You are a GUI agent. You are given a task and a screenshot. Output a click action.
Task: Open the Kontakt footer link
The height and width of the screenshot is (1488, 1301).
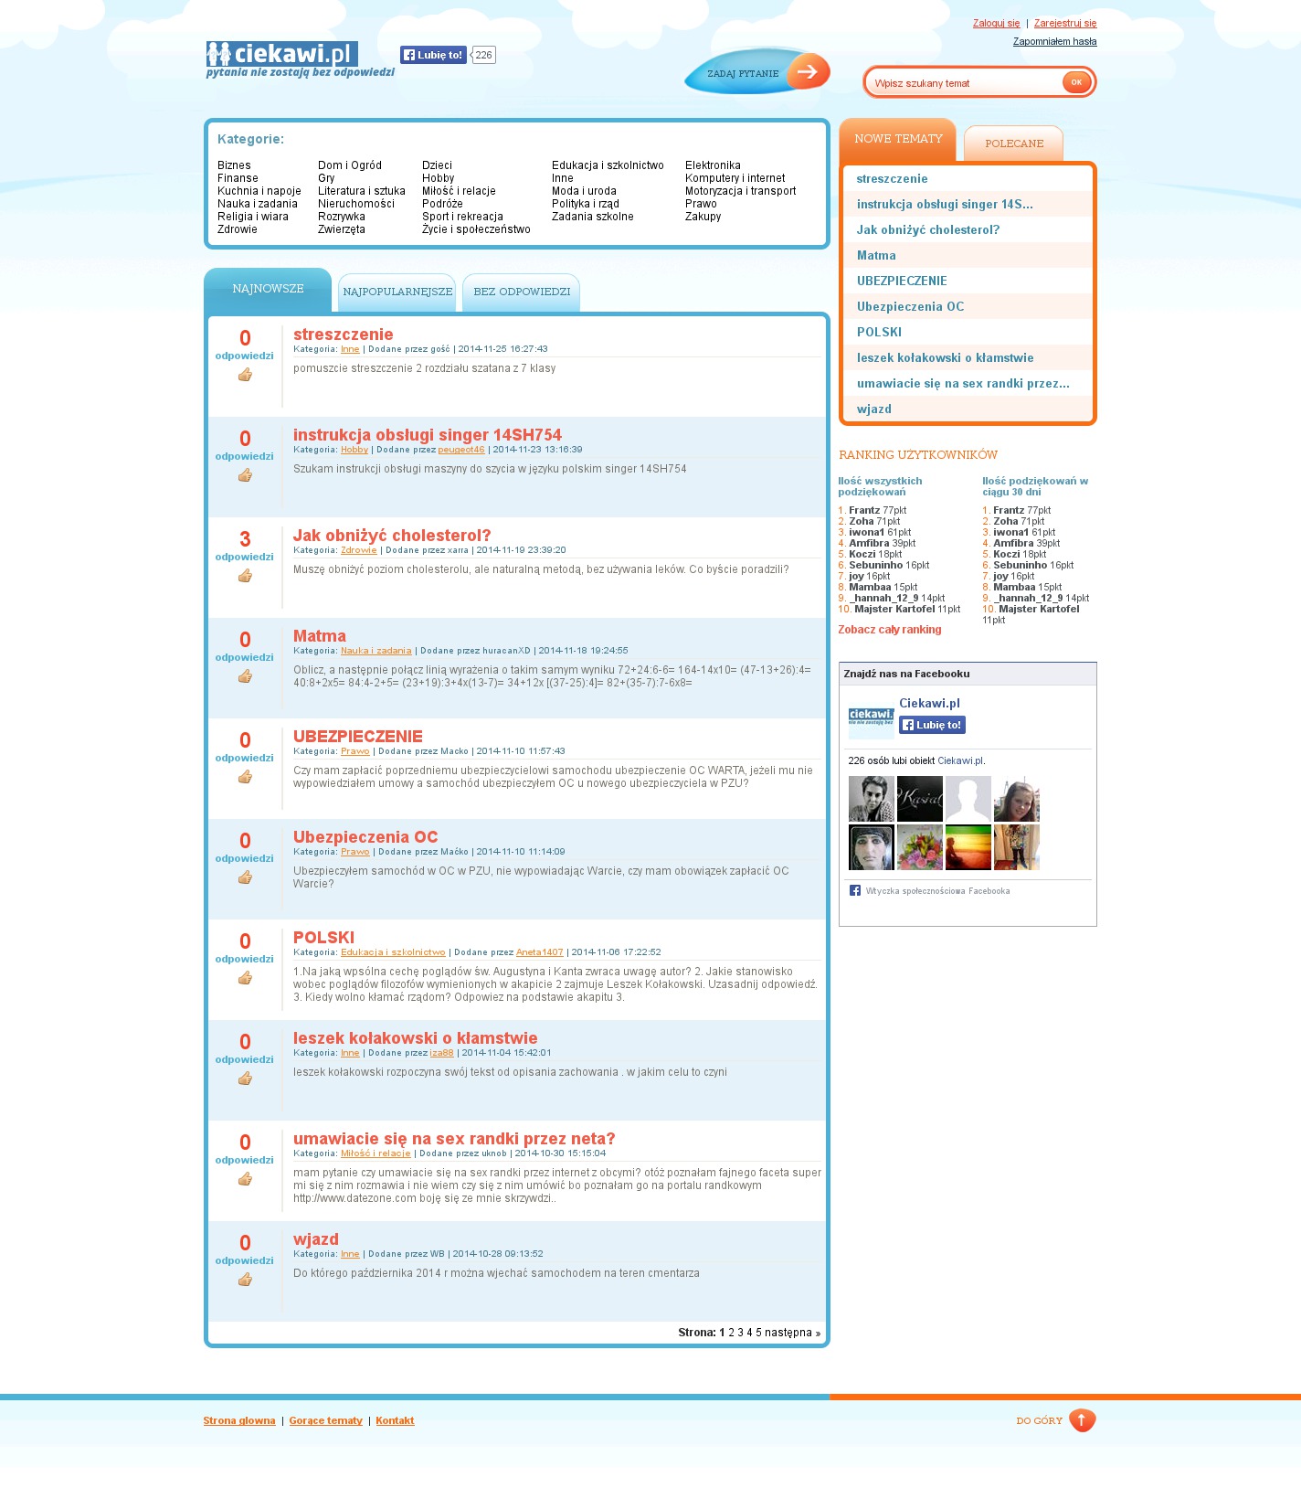click(x=395, y=1420)
